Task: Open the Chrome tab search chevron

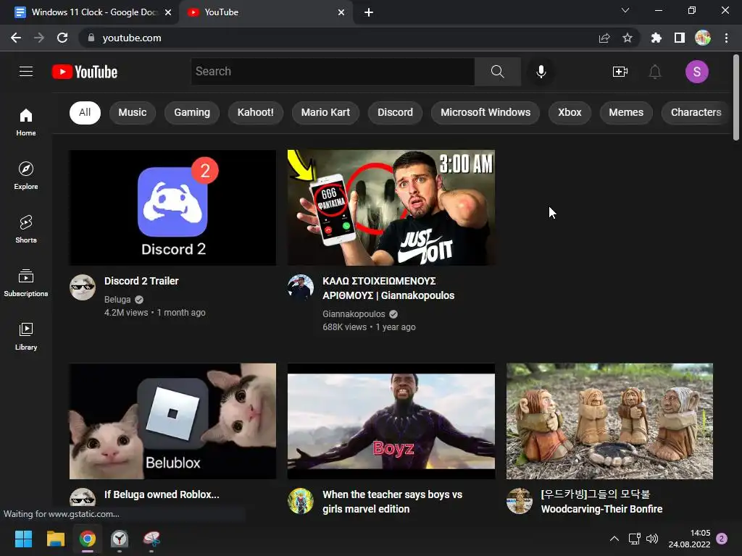Action: [x=625, y=10]
